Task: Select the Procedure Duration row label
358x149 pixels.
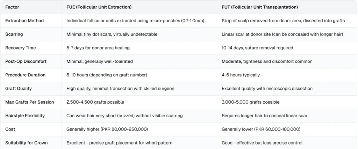Action: (x=25, y=75)
